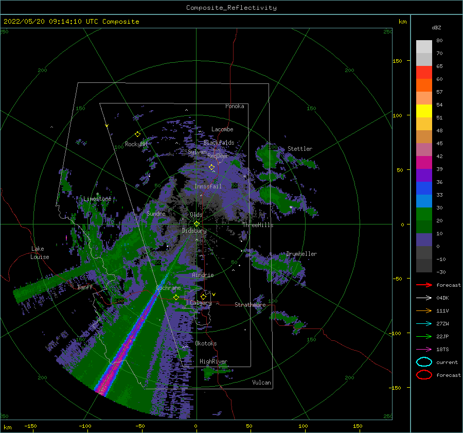
Task: Click the yellow diamond marker near RockyMH
Action: click(x=137, y=134)
